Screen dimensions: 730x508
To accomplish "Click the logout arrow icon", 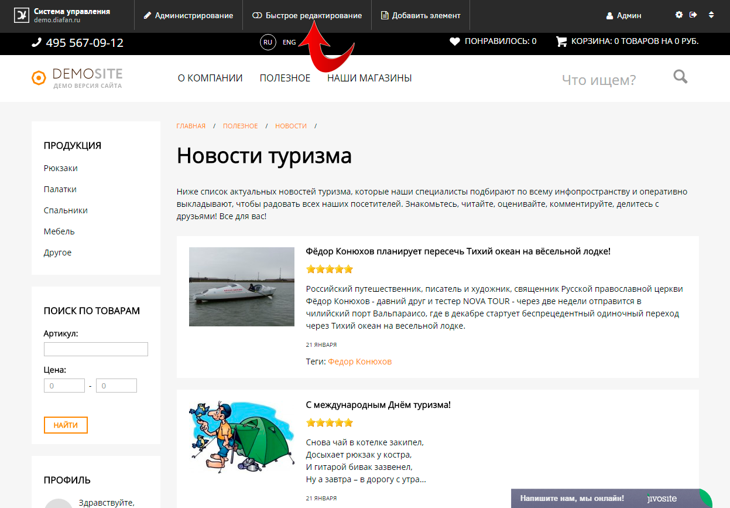I will pyautogui.click(x=694, y=15).
